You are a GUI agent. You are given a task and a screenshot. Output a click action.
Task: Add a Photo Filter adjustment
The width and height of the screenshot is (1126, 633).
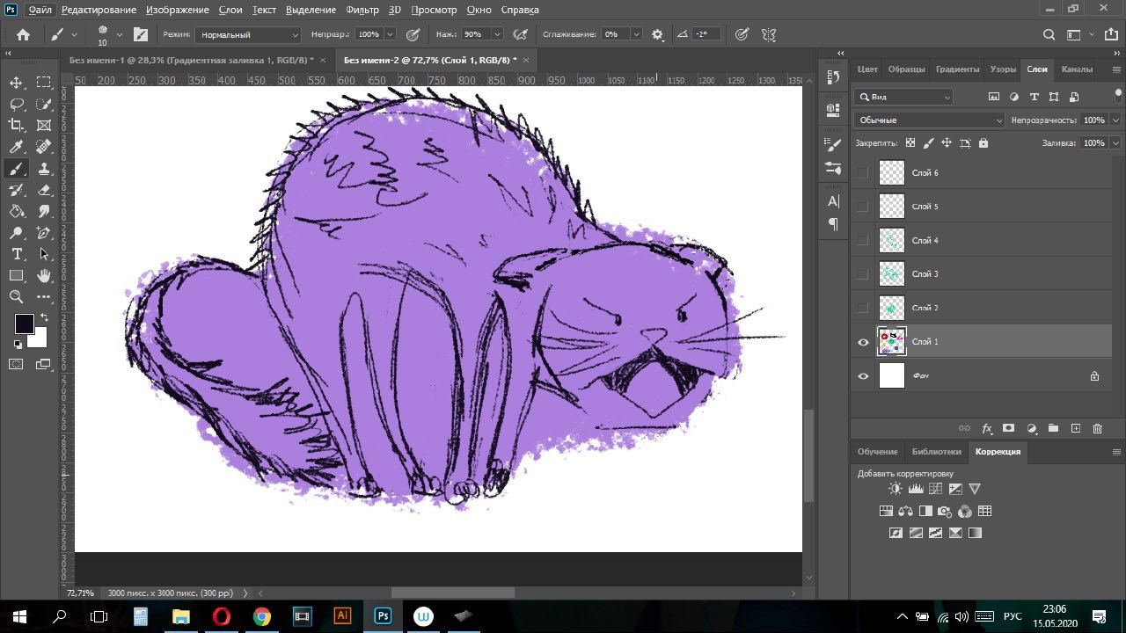click(945, 511)
